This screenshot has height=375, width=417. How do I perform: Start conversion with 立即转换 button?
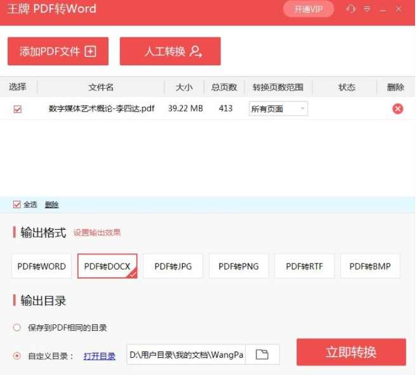pos(351,352)
